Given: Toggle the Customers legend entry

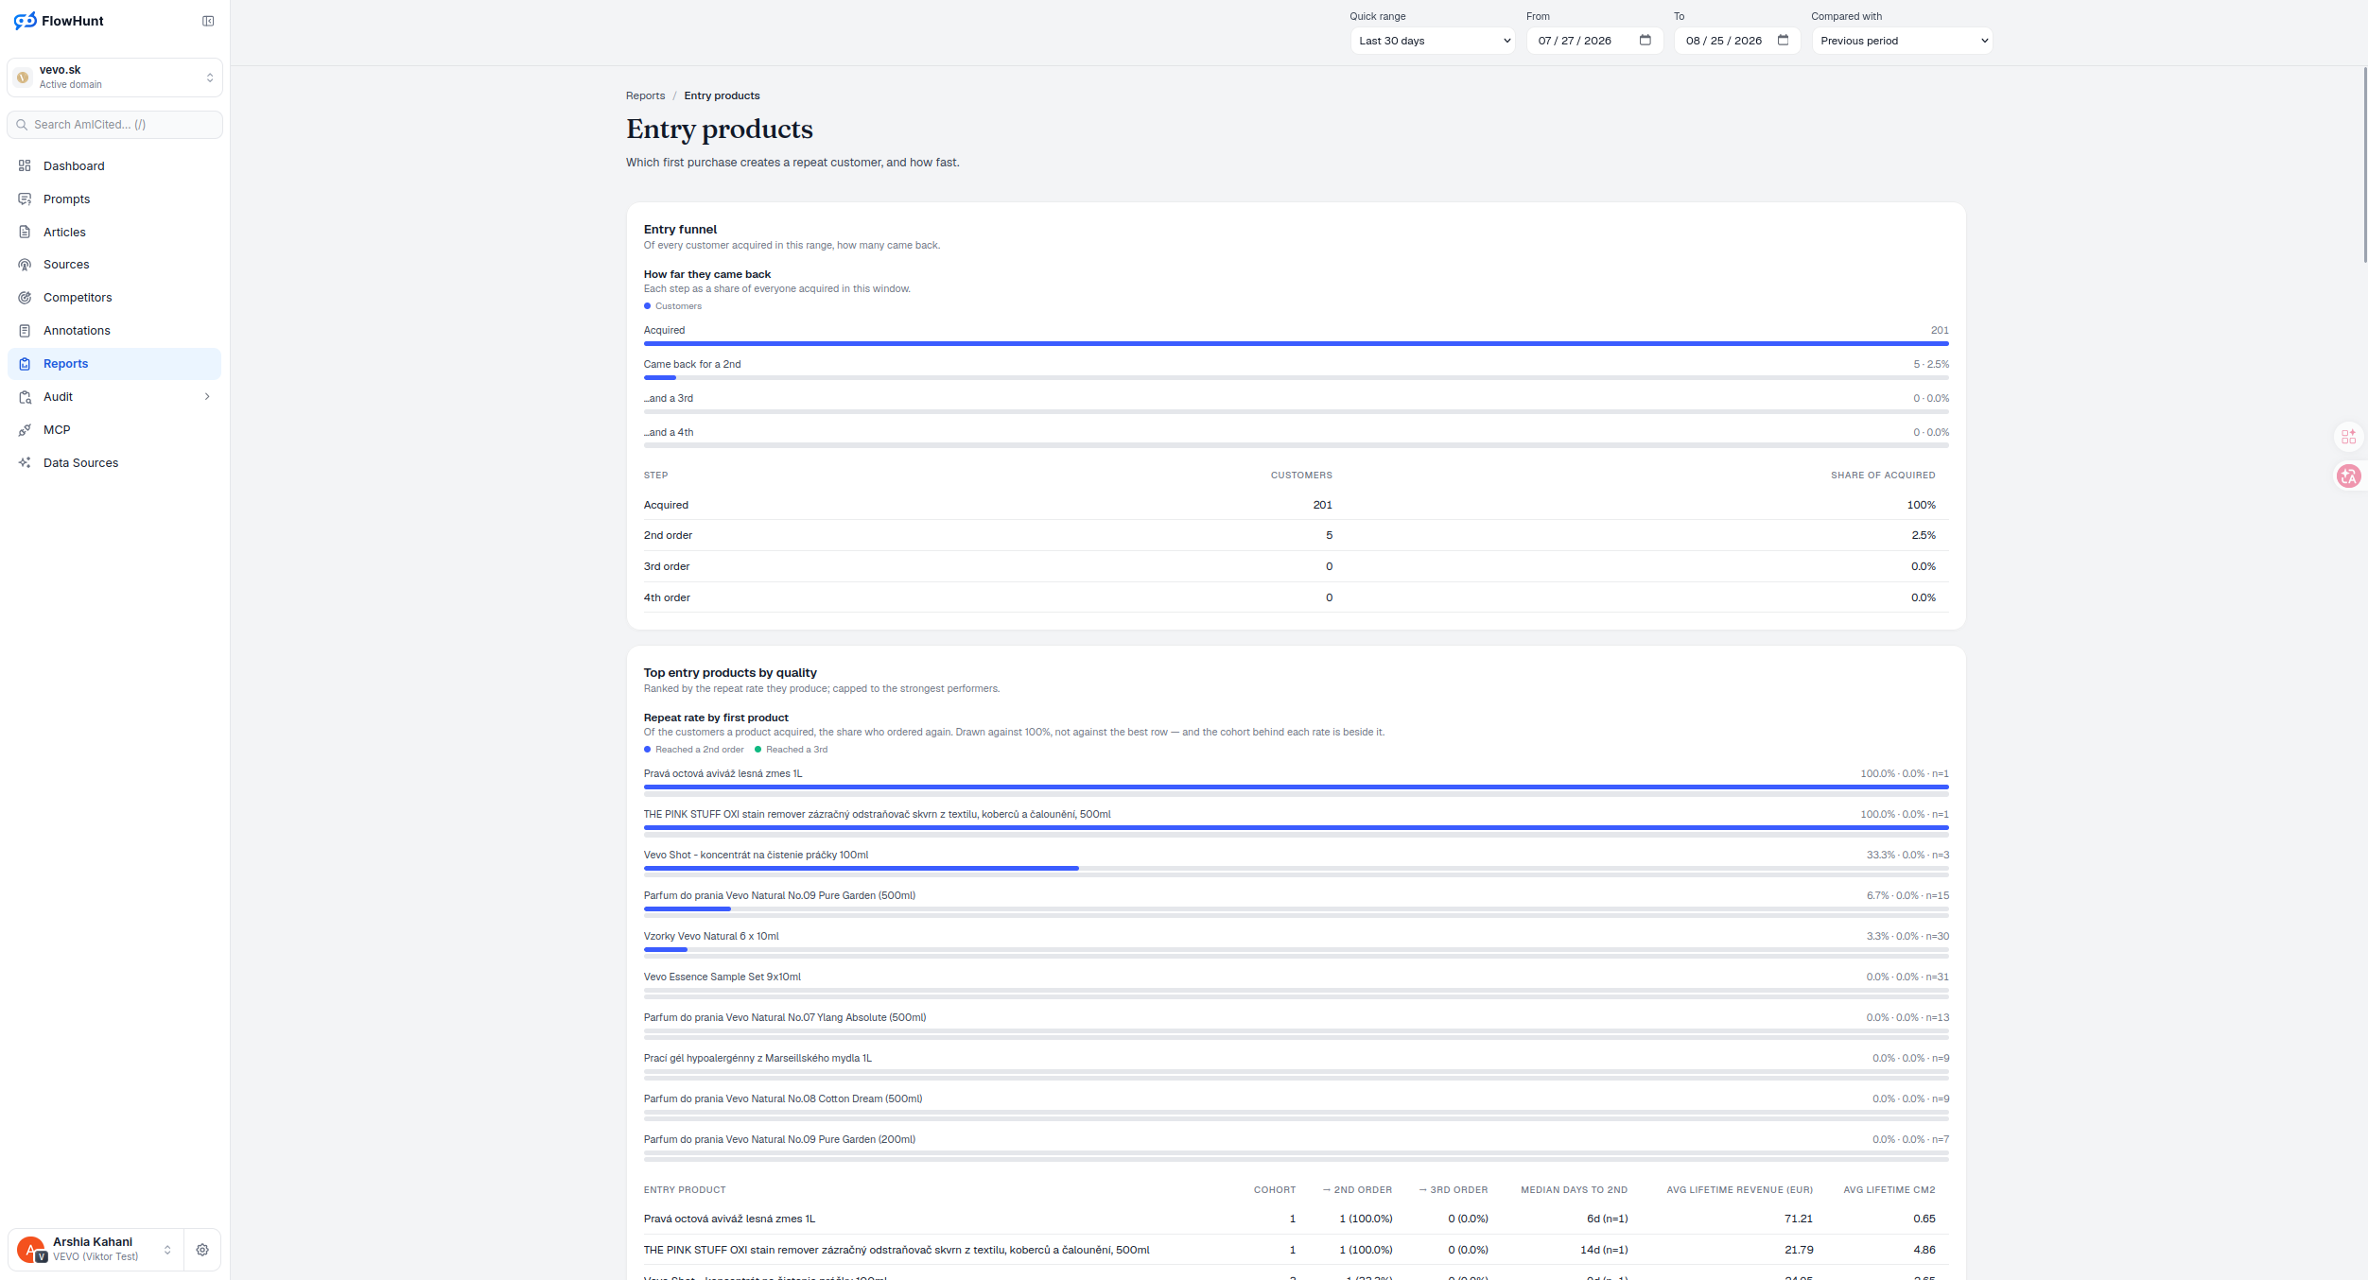Looking at the screenshot, I should click(672, 306).
